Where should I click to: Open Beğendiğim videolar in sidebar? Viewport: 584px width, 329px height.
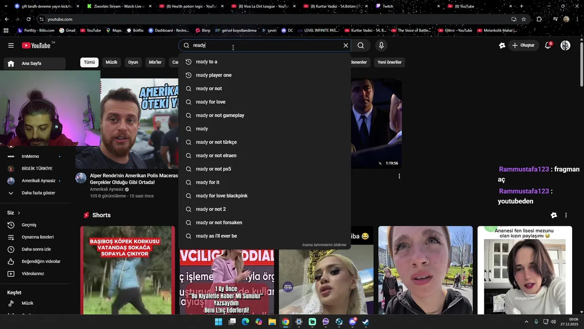tap(35, 261)
